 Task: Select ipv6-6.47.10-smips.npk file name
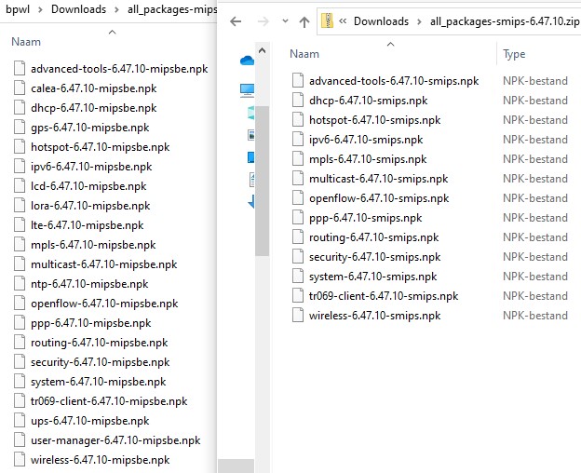[366, 140]
